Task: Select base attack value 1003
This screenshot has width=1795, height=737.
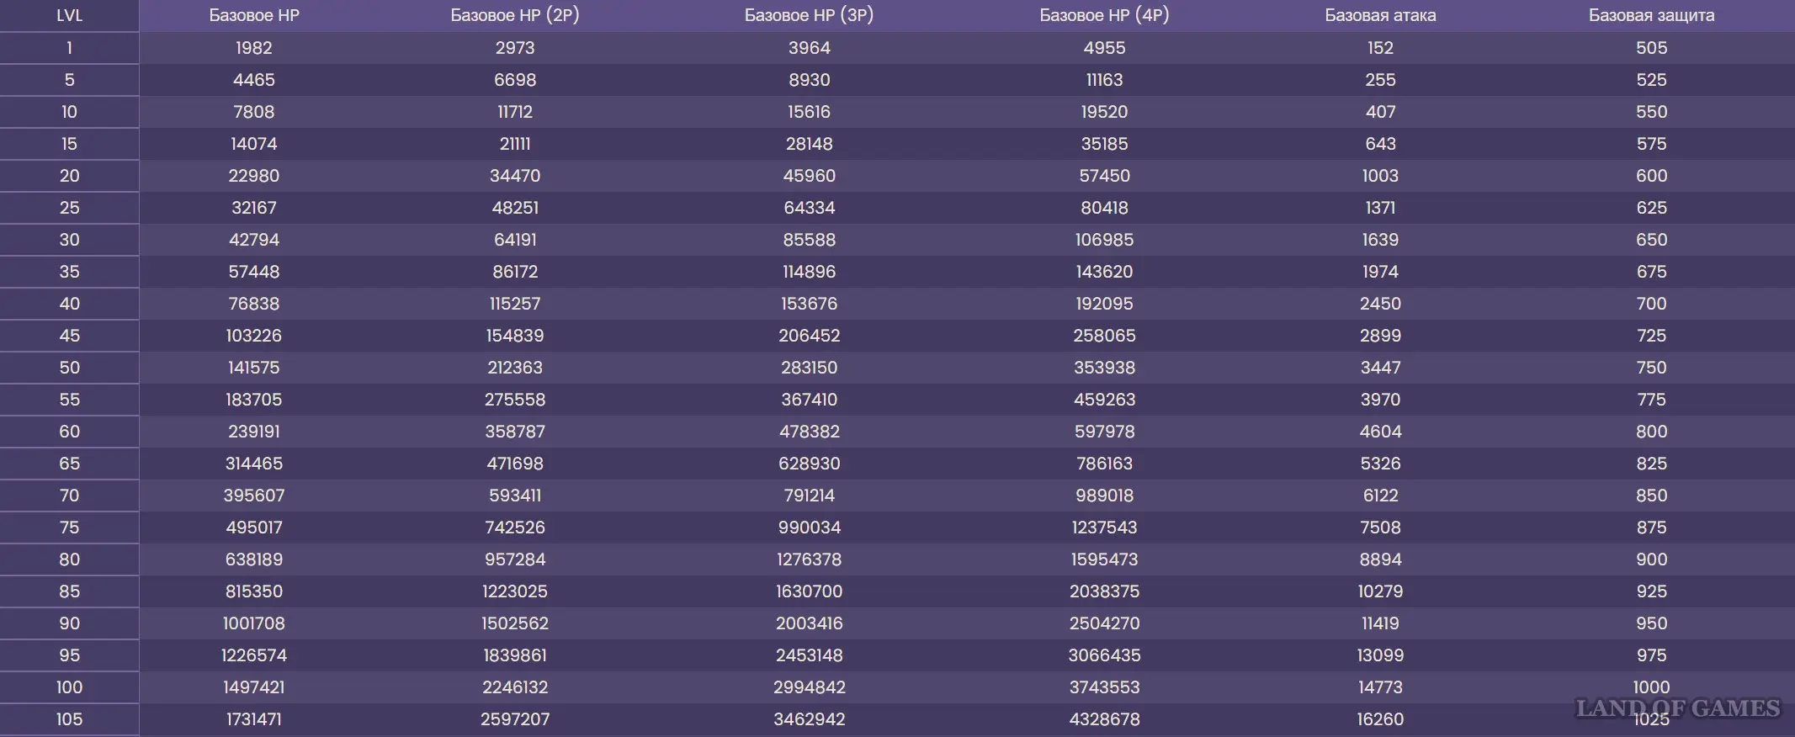Action: coord(1380,176)
